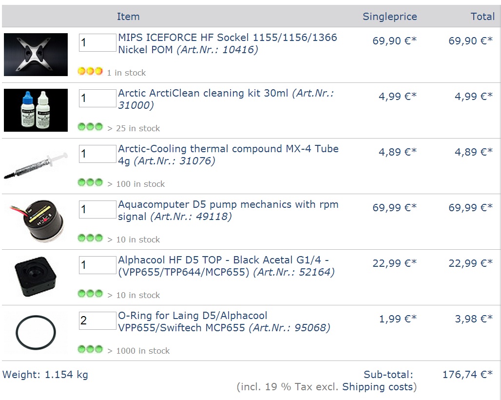
Task: Click the quantity input for Aquacomputer D5 pump
Action: pos(97,209)
